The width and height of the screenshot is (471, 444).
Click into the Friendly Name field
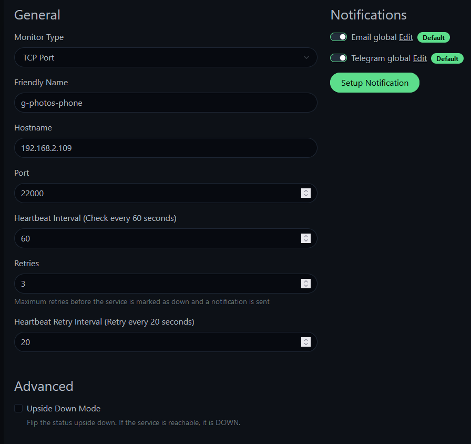[x=166, y=103]
